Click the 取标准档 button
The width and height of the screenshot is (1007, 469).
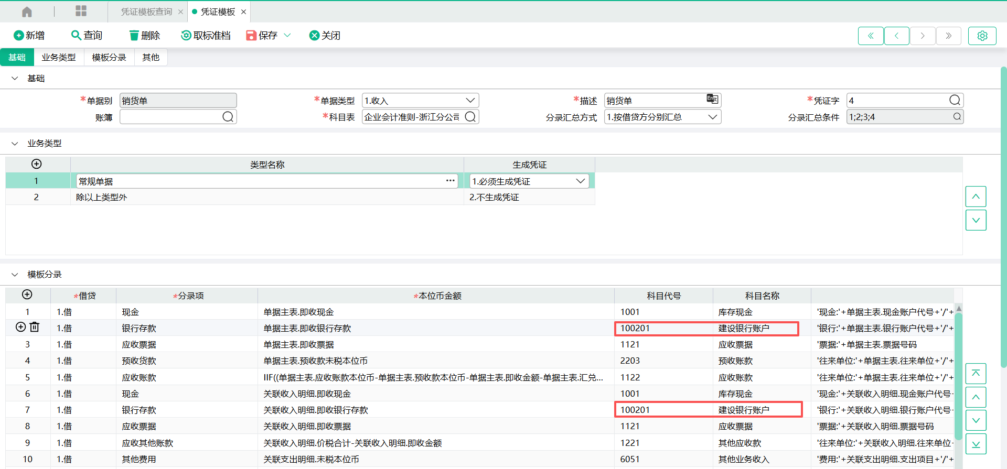(x=206, y=35)
